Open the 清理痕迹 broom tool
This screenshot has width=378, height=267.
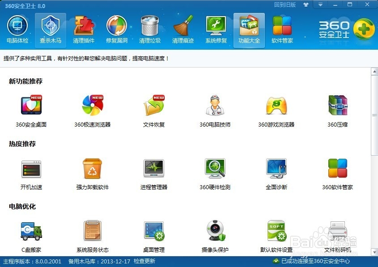point(183,28)
